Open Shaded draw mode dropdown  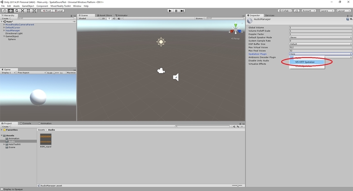(x=89, y=19)
